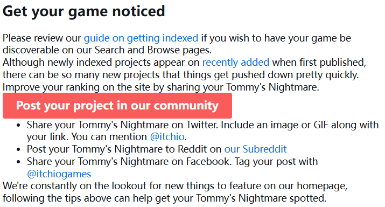Visit the recently added projects link
The image size is (385, 207).
tap(236, 63)
